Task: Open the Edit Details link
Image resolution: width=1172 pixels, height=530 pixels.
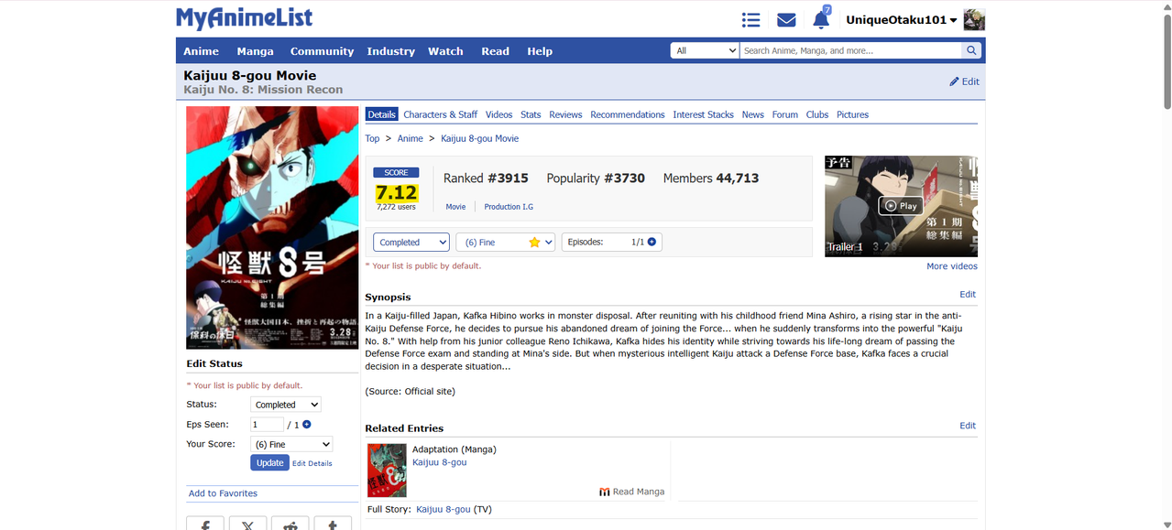Action: (x=312, y=464)
